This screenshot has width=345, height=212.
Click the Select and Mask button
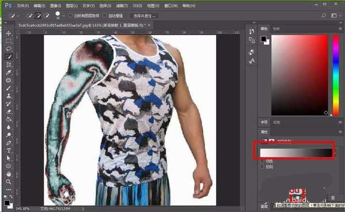(x=144, y=16)
